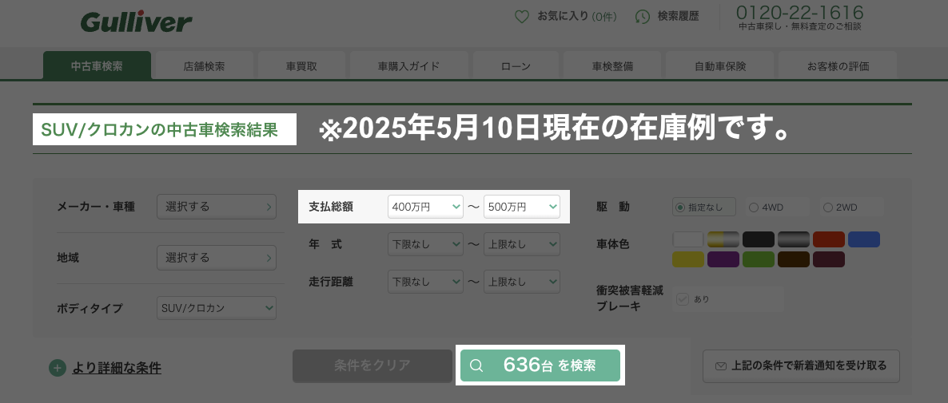Choose the purple body color swatch
948x403 pixels.
tap(723, 259)
